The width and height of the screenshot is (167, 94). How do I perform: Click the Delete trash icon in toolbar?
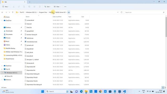point(40,7)
